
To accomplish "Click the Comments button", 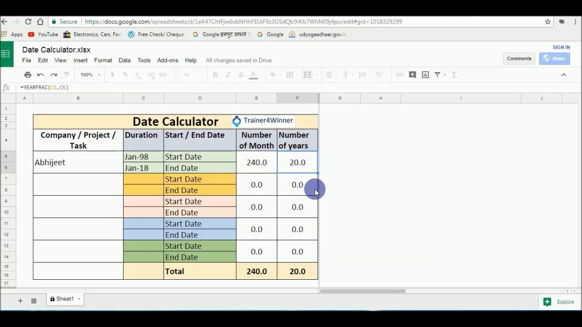I will point(519,59).
